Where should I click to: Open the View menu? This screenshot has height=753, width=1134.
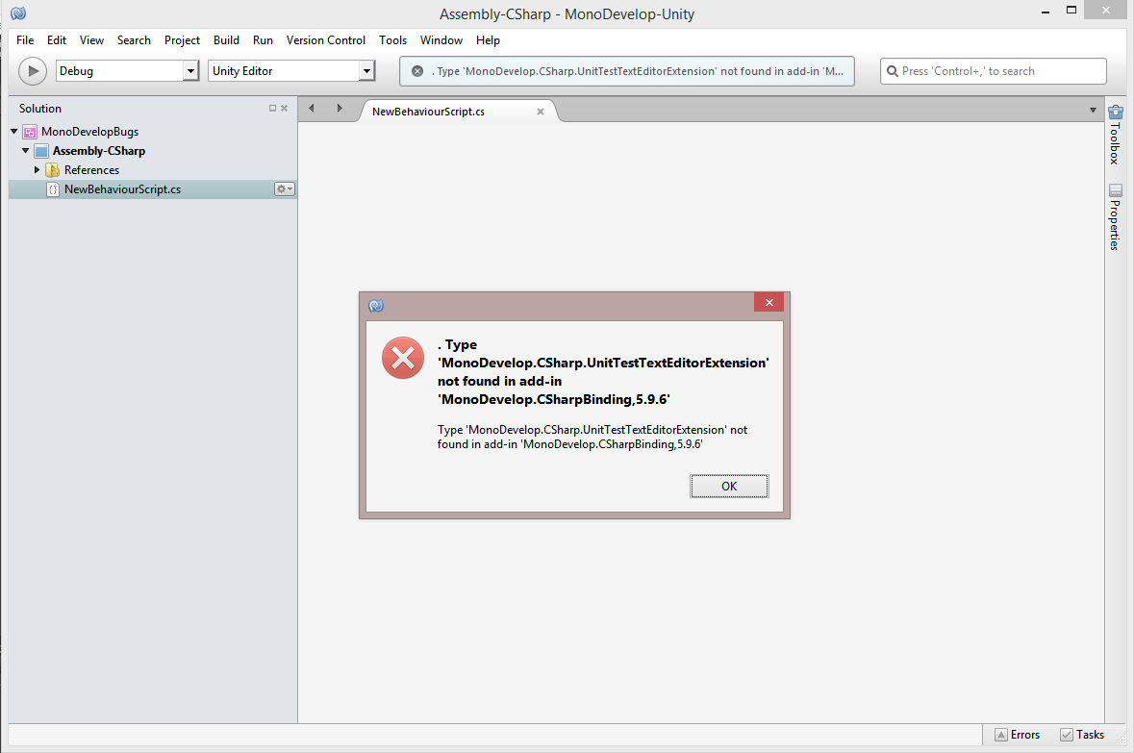[x=91, y=40]
